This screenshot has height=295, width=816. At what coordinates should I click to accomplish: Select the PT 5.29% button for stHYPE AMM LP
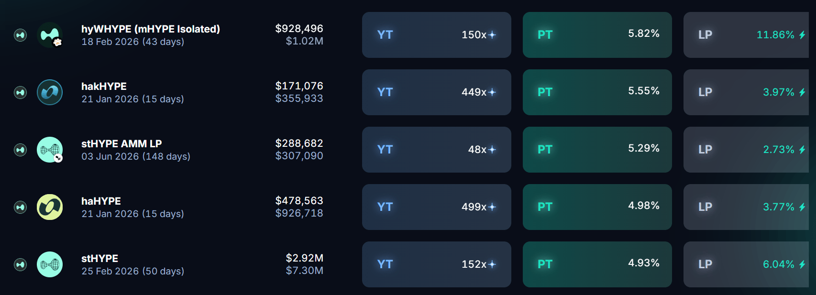(x=597, y=150)
